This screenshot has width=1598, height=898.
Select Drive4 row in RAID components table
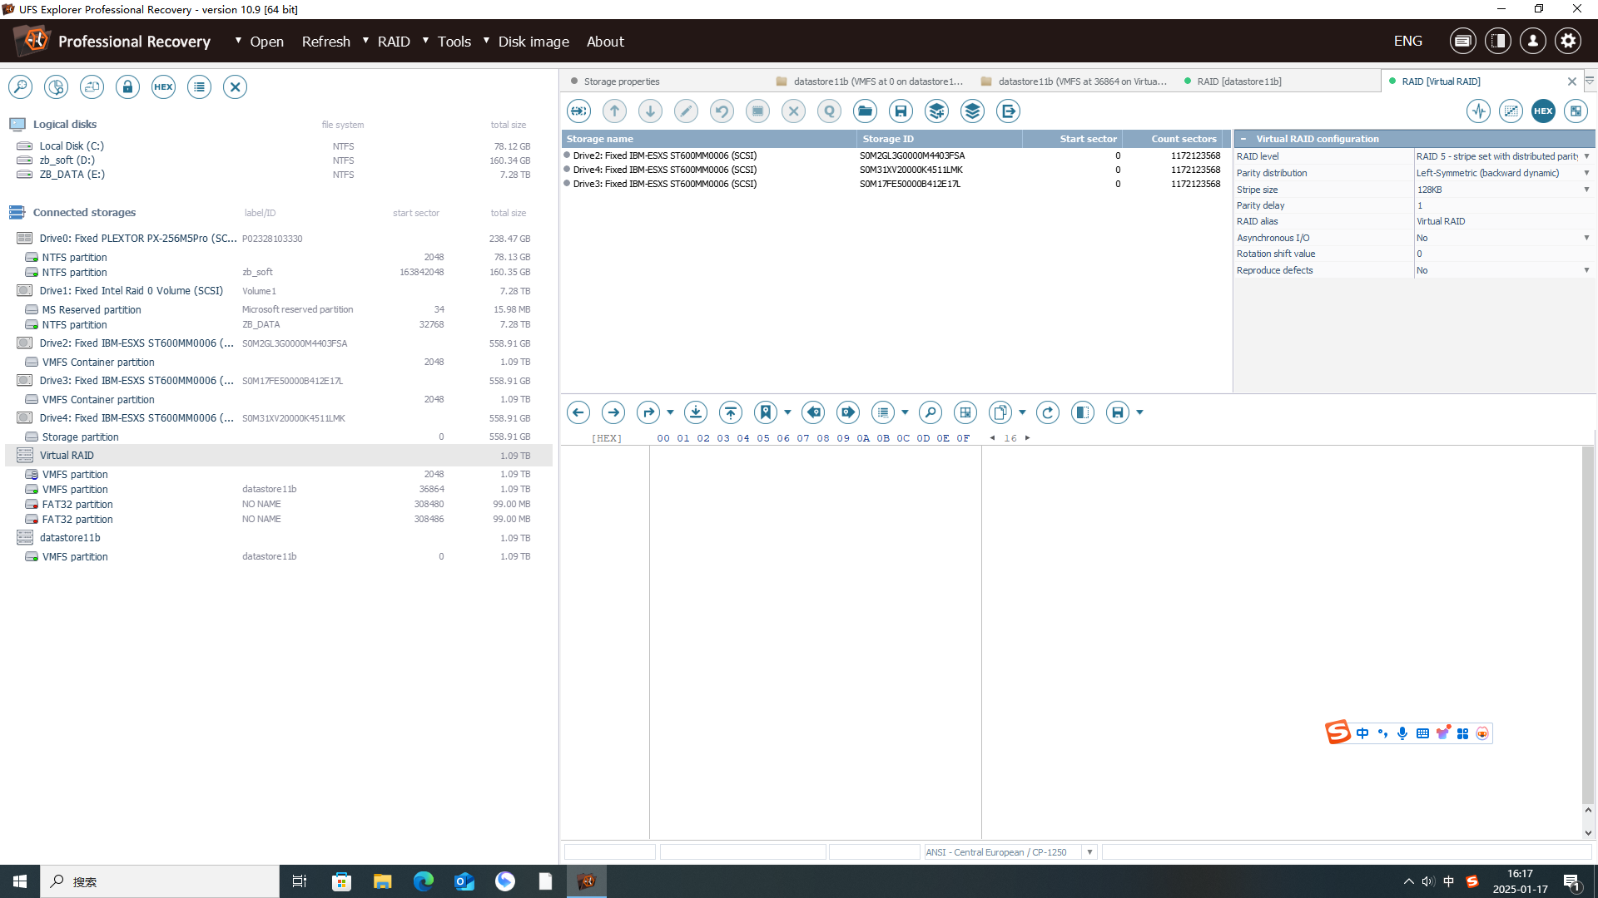click(895, 170)
